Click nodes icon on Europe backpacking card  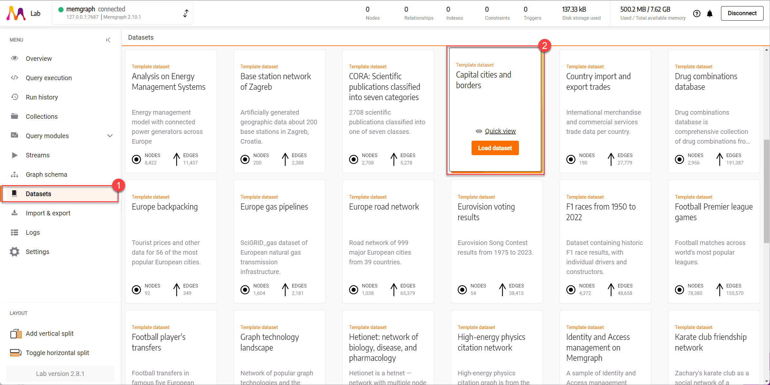(x=136, y=289)
